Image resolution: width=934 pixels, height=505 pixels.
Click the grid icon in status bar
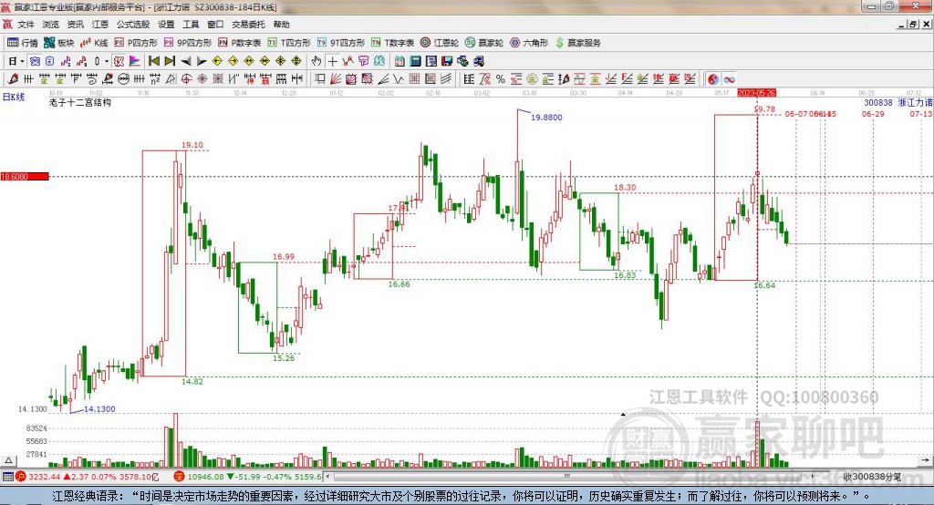7,477
